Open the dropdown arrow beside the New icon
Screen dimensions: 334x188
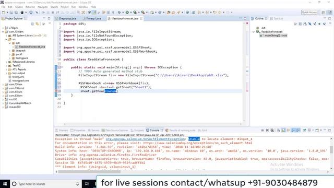click(x=7, y=13)
